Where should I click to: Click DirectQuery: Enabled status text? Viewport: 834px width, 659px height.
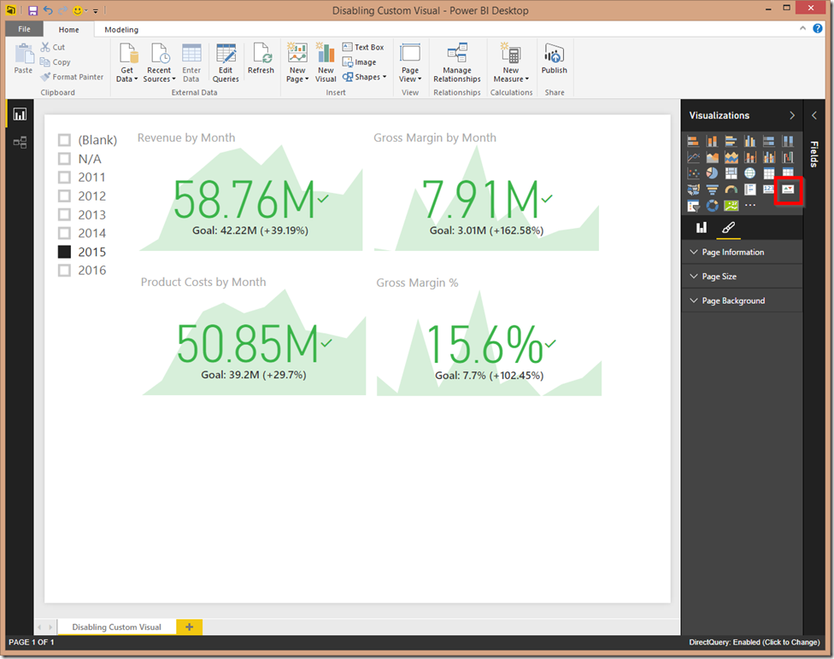(x=755, y=642)
